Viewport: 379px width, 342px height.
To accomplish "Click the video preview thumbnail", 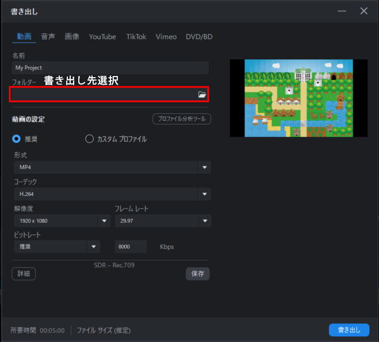I will [x=298, y=98].
